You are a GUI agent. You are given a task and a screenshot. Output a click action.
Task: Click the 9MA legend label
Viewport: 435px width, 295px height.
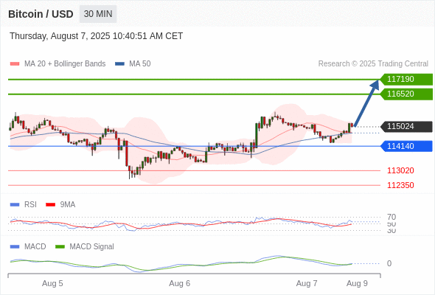pos(68,205)
